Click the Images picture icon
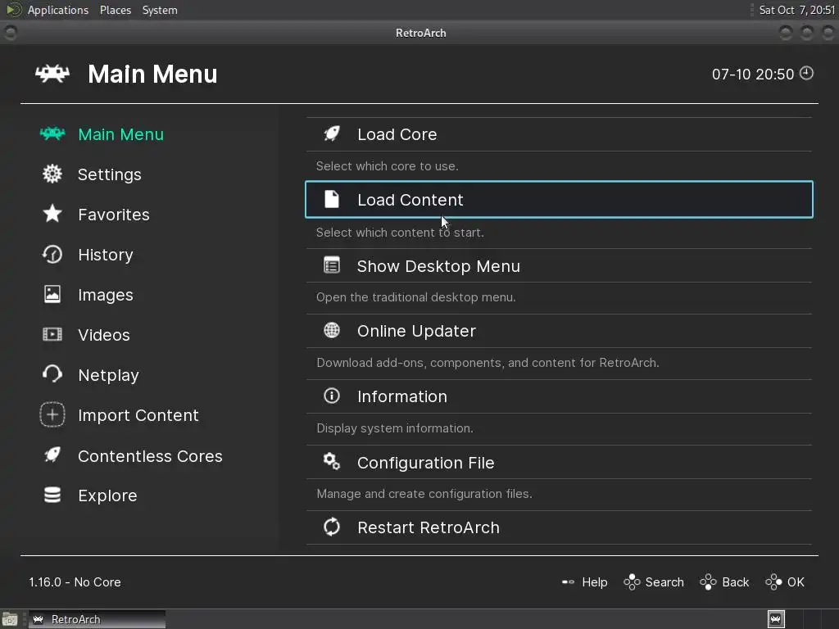 pos(52,295)
